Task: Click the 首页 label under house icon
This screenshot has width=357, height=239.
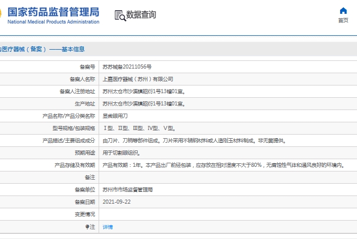Action: point(343,20)
